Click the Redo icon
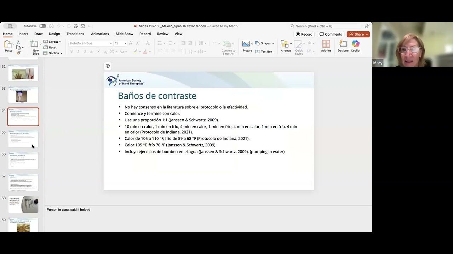 (69, 26)
